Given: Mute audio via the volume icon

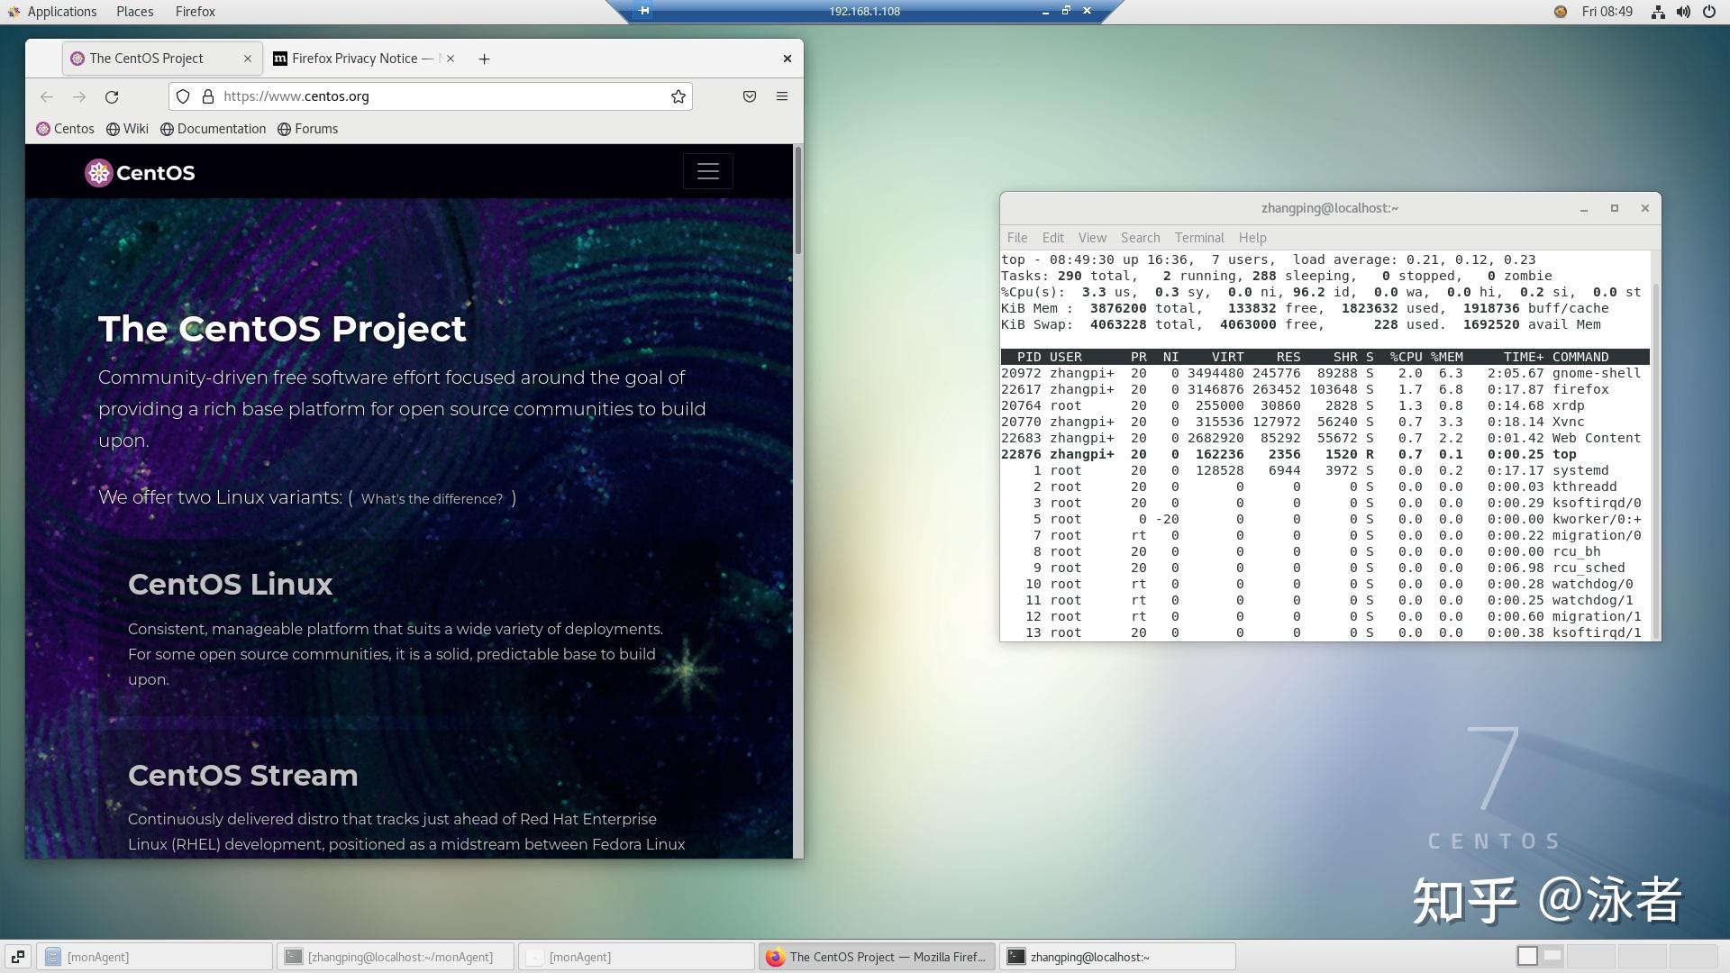Looking at the screenshot, I should tap(1683, 12).
